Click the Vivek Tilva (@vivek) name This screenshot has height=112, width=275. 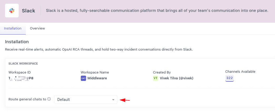(176, 78)
